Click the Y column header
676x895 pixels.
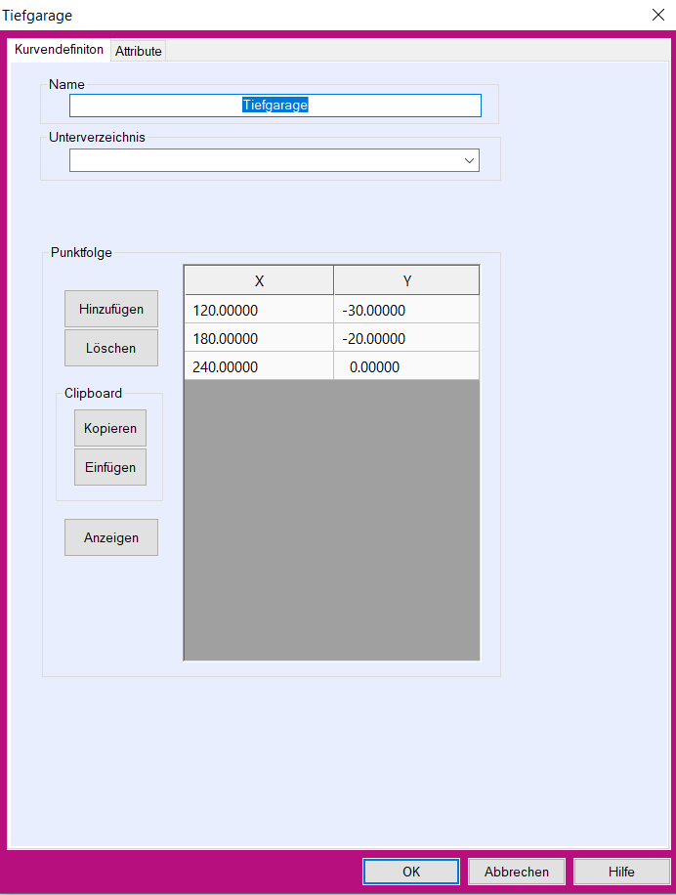pos(406,280)
